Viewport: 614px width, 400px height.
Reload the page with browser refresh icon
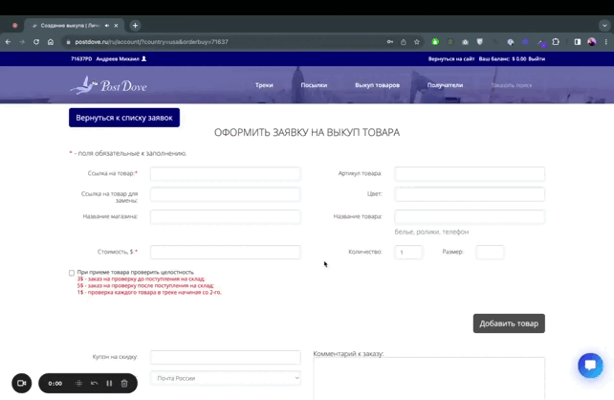tap(36, 42)
